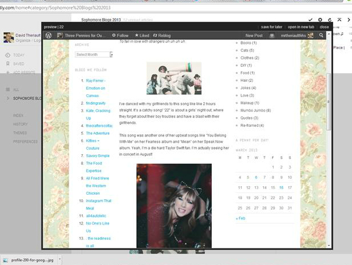Open the Select Month archive dropdown
The image size is (352, 265).
(x=94, y=54)
